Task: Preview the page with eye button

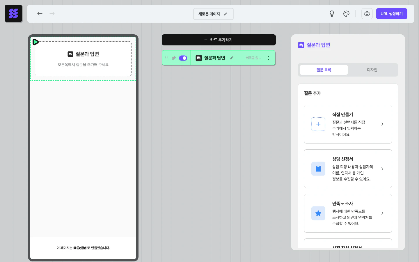Action: click(x=367, y=14)
